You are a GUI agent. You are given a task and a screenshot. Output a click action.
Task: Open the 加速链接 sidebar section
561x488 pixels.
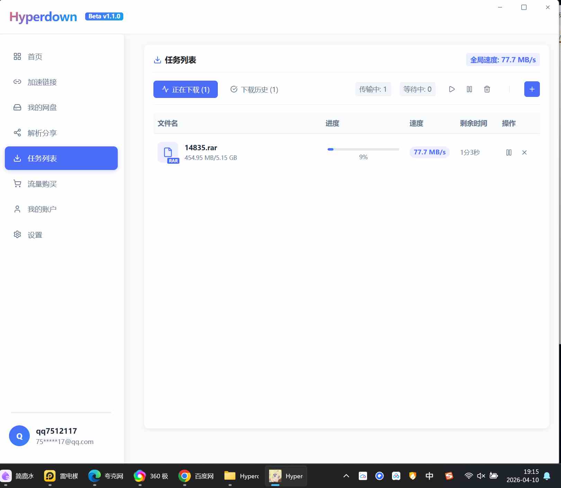(42, 82)
